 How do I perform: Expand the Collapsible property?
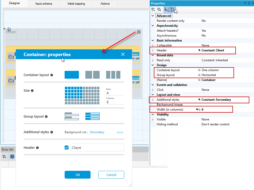[153, 45]
